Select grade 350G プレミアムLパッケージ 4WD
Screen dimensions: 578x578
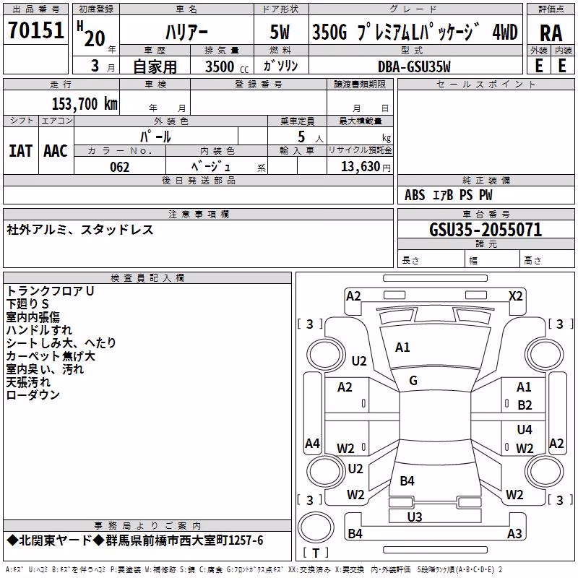point(415,32)
